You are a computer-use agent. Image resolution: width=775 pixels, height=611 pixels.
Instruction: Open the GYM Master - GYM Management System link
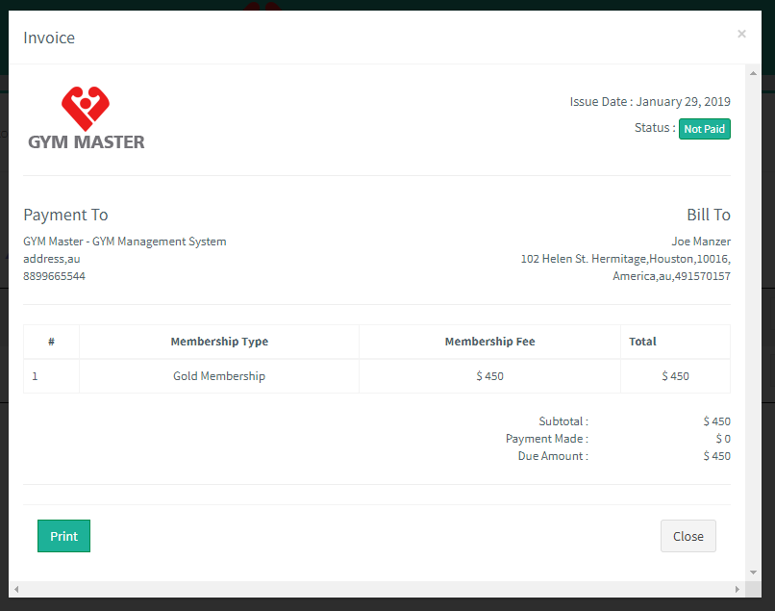(124, 241)
